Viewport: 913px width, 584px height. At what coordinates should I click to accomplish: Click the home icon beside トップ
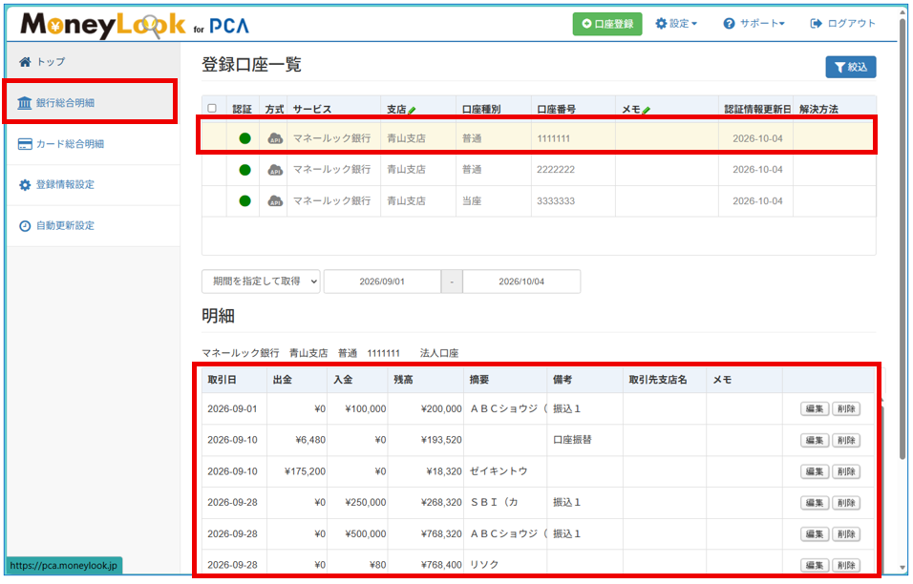click(x=25, y=62)
